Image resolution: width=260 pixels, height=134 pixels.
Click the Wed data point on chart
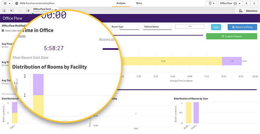tap(136, 114)
